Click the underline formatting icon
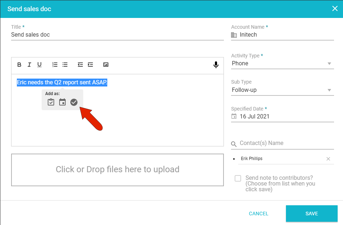343x225 pixels. click(39, 65)
